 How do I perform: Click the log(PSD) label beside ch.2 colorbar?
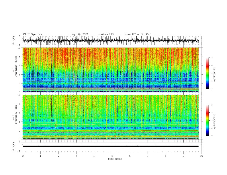tap(214, 122)
